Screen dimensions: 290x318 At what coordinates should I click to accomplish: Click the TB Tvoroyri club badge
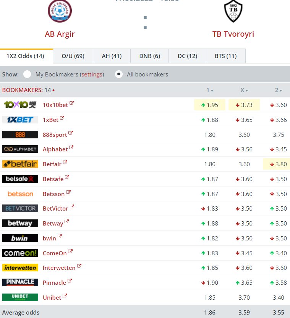233,11
